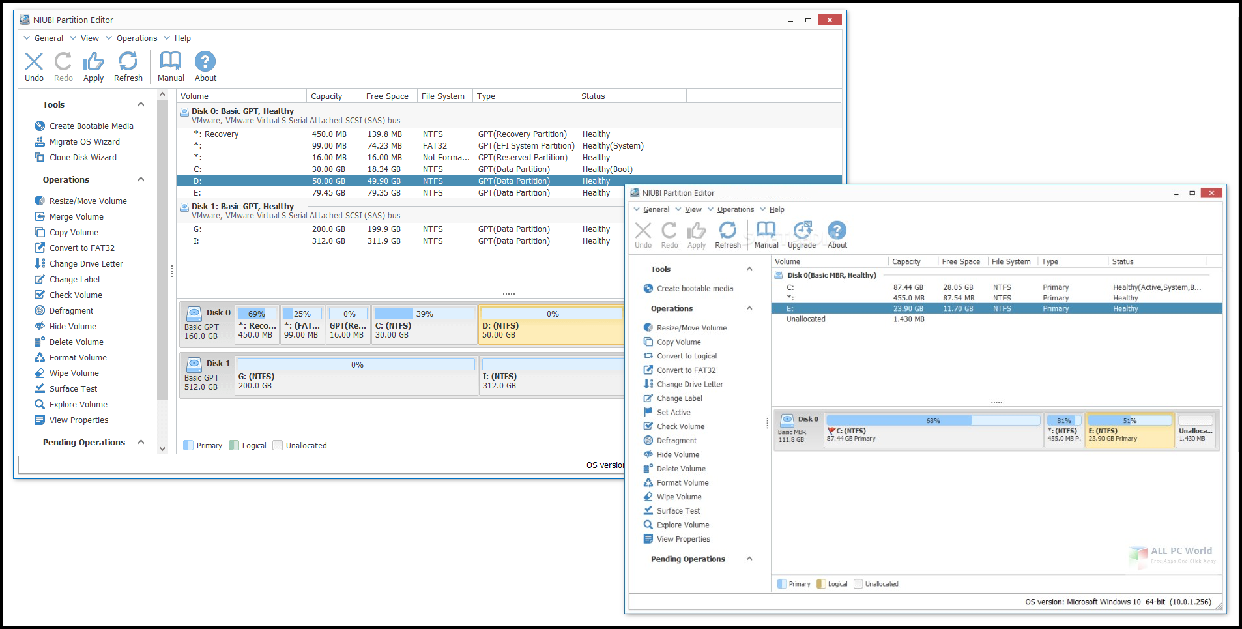This screenshot has height=629, width=1242.
Task: Open View menu in front window
Action: [693, 210]
